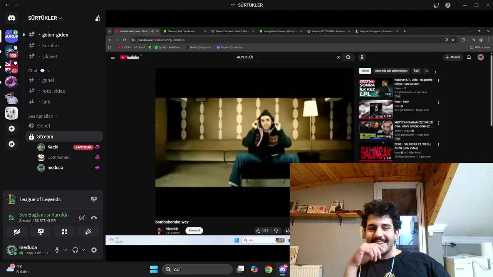
Task: Open the activities launcher icon
Action: [x=64, y=232]
